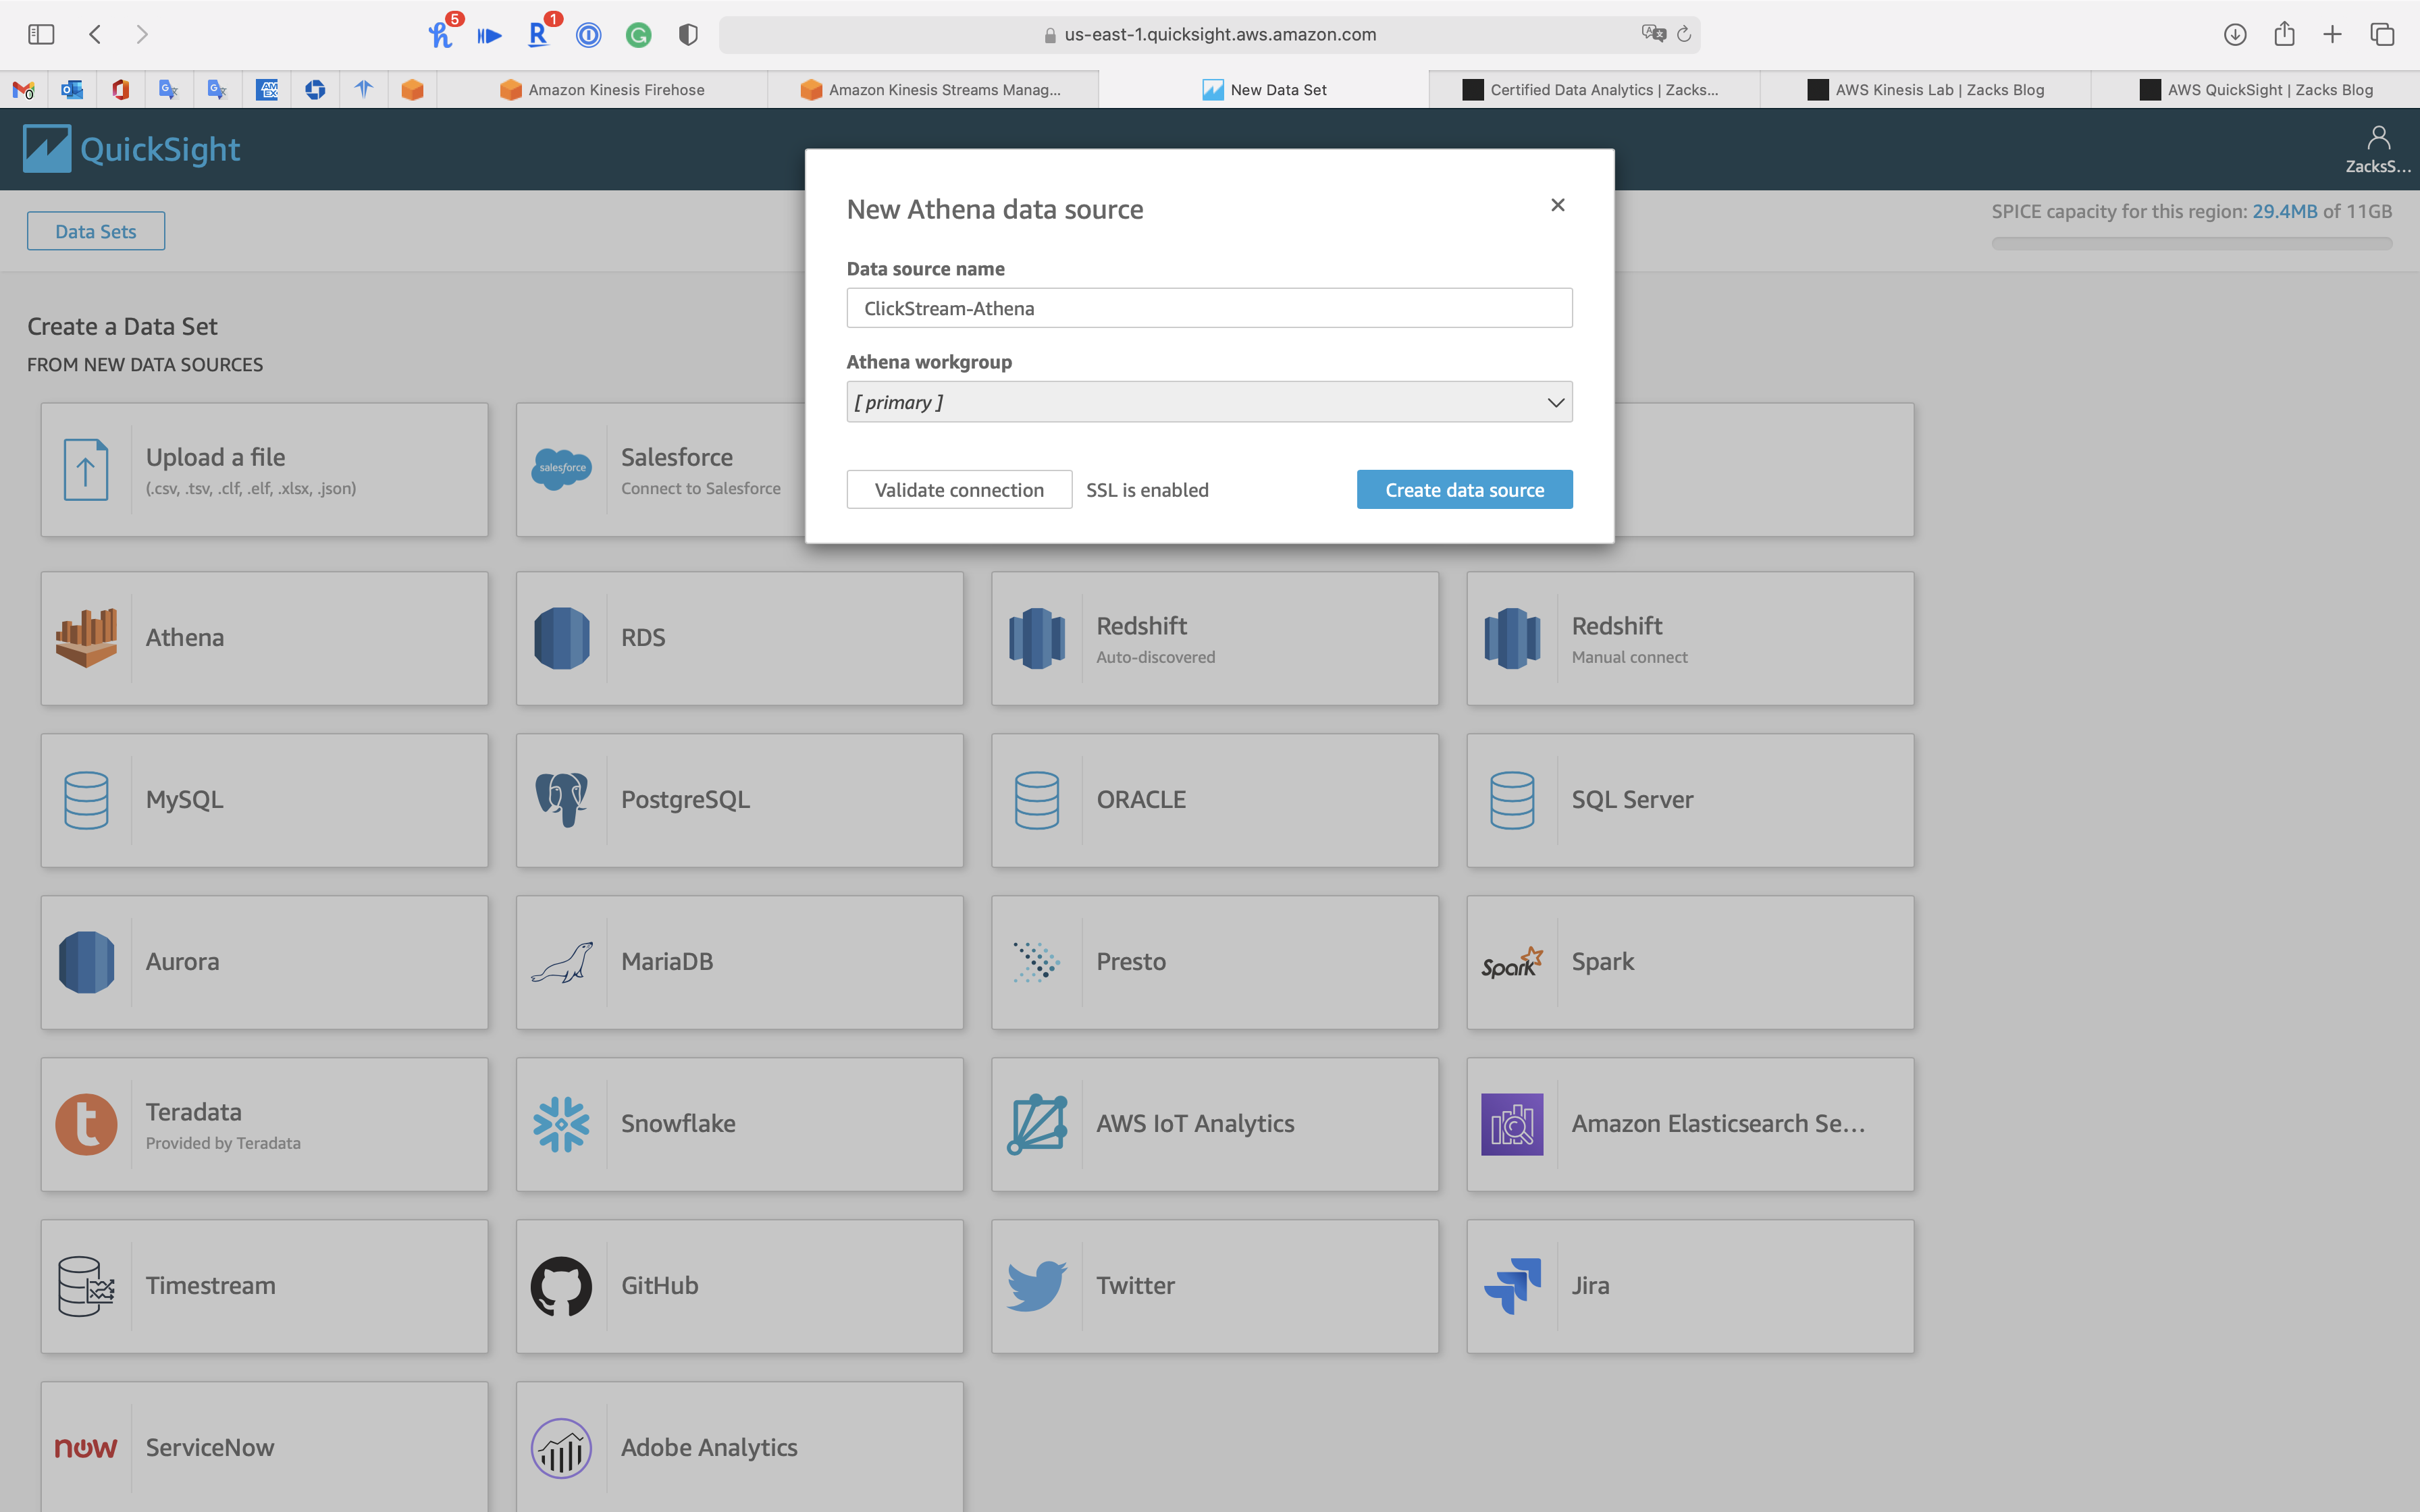This screenshot has width=2420, height=1512.
Task: Click the Data source name input field
Action: point(1208,308)
